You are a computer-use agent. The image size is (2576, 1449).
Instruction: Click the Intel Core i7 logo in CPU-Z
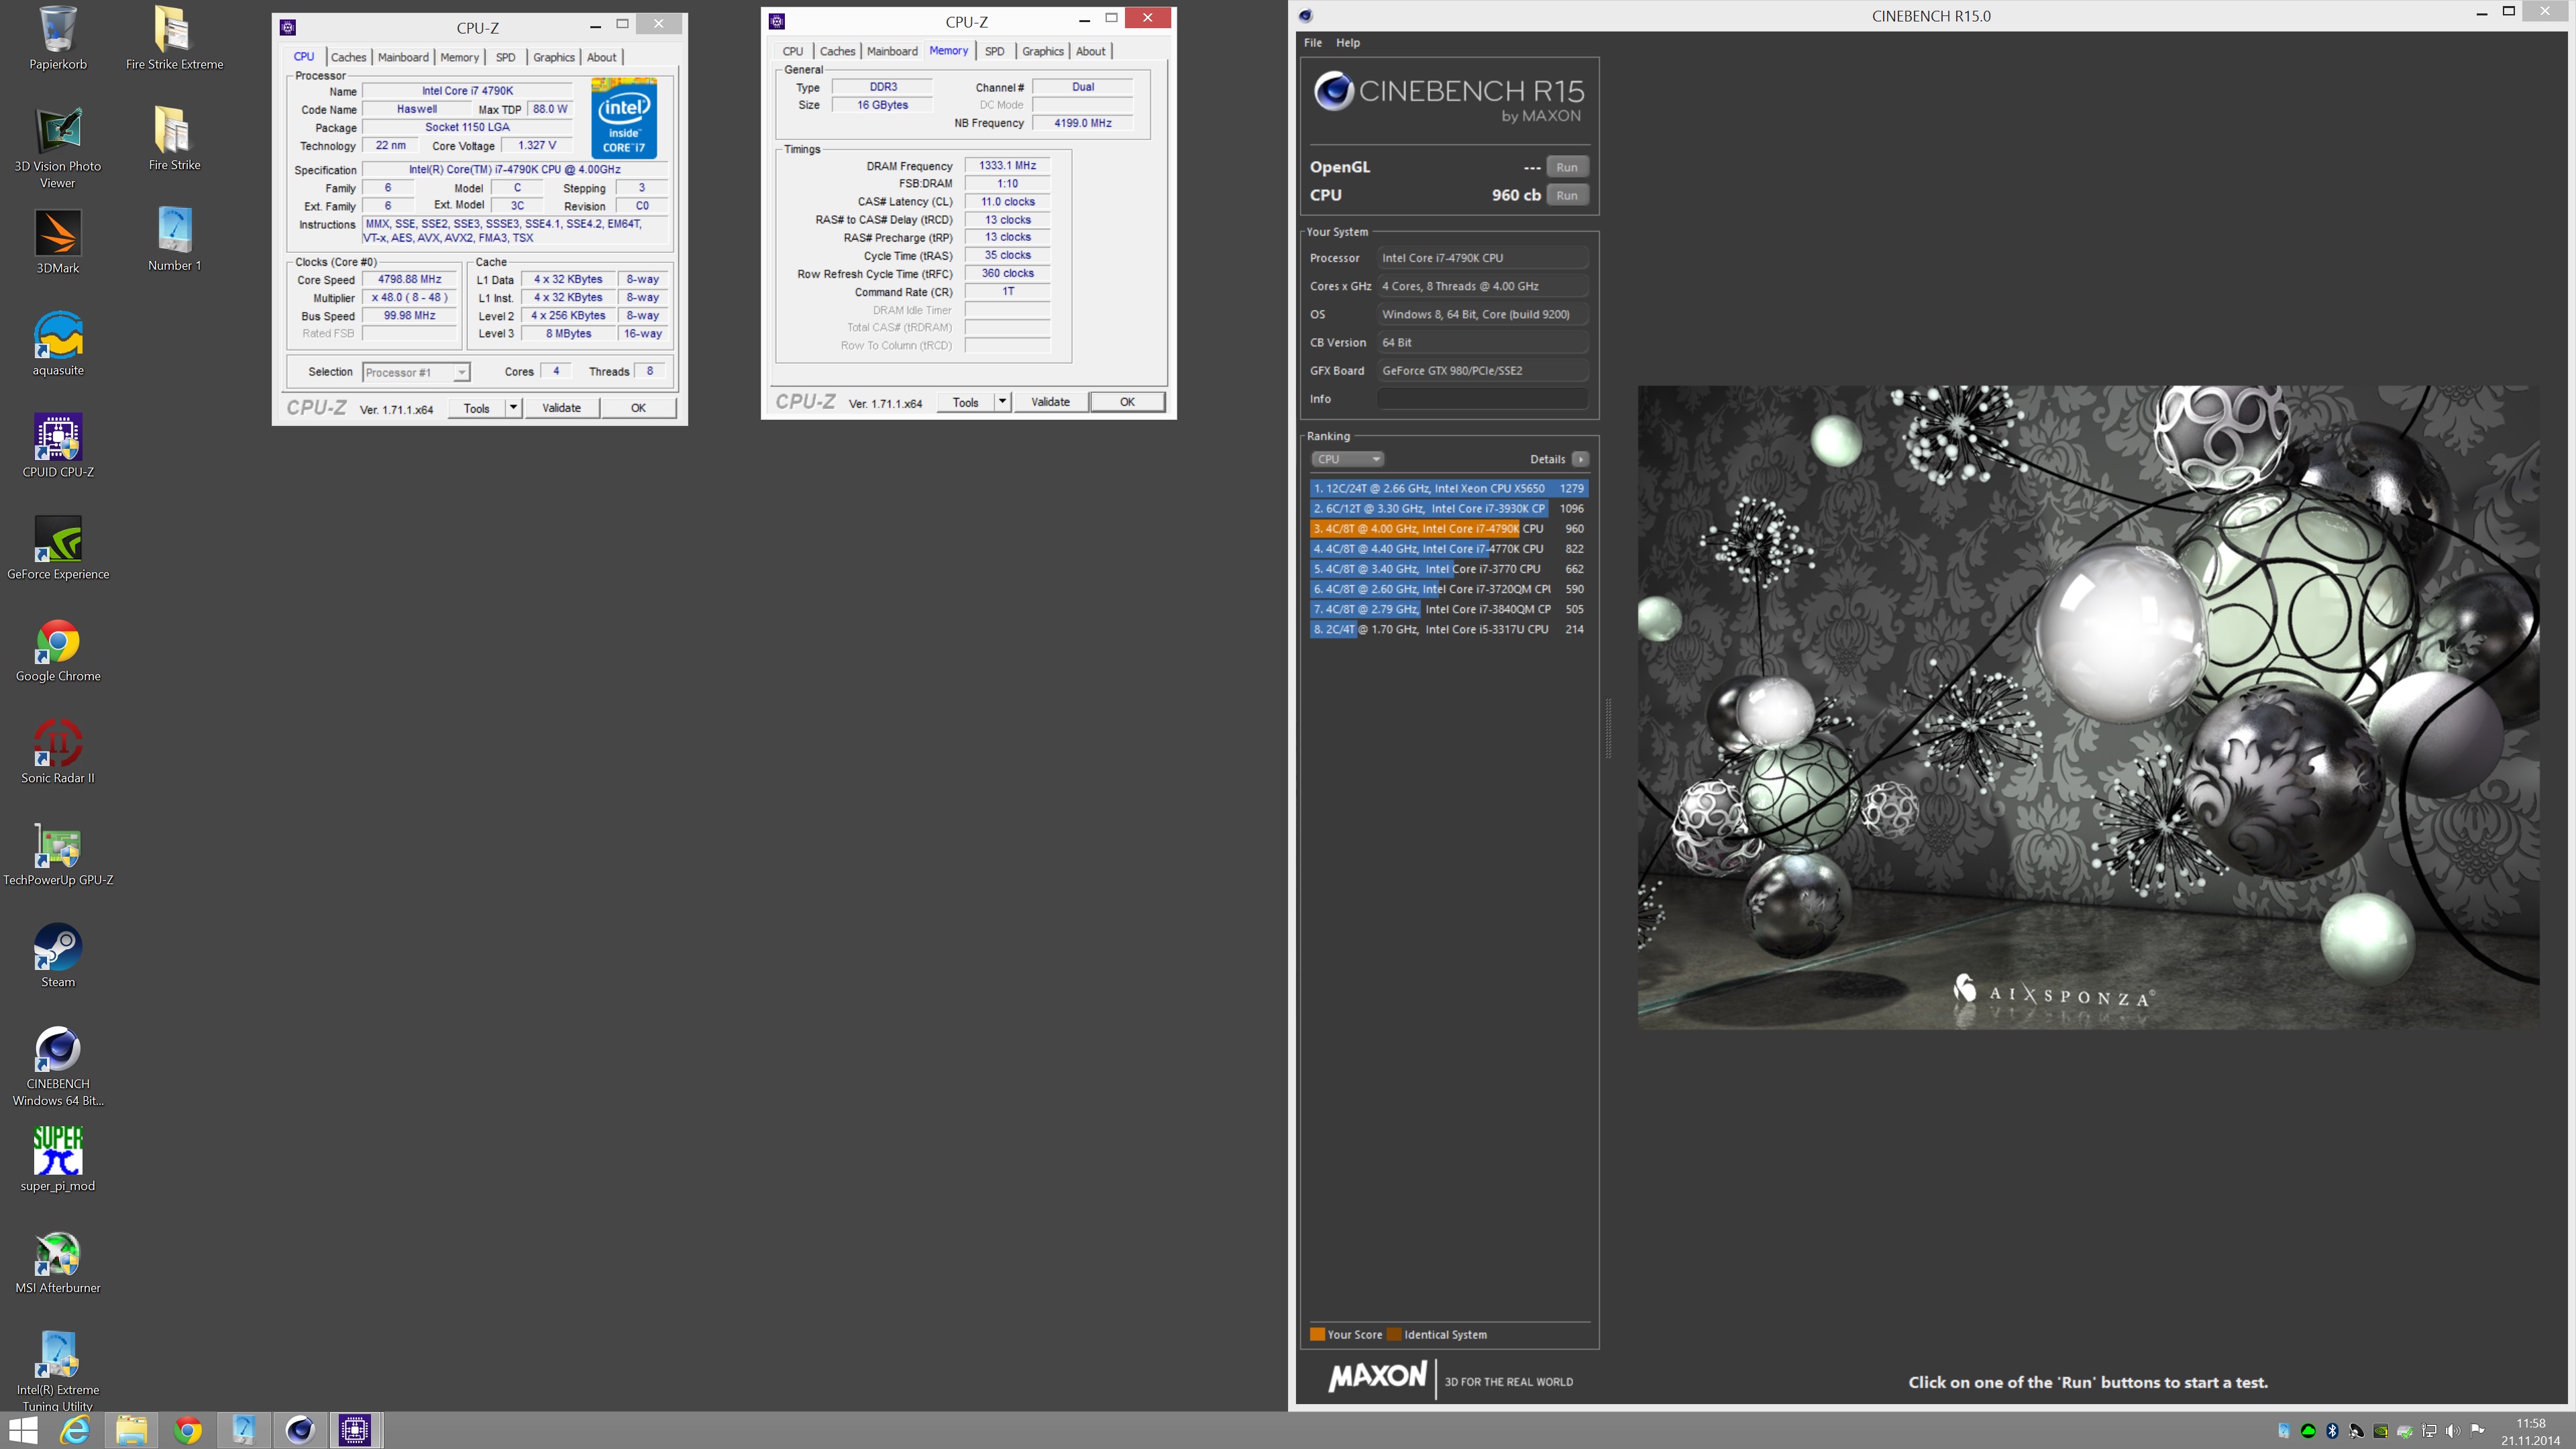click(x=624, y=117)
